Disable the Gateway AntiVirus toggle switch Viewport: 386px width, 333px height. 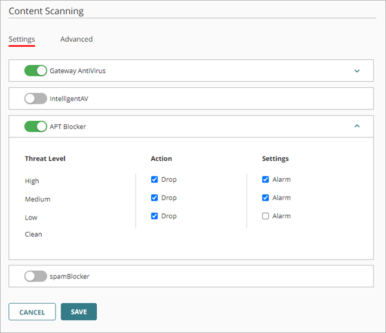(x=35, y=71)
